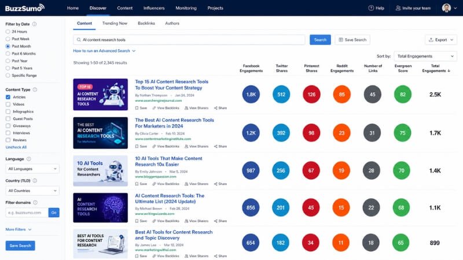Share the Ultimate List (2024 Update) article
463x260 pixels.
click(221, 221)
